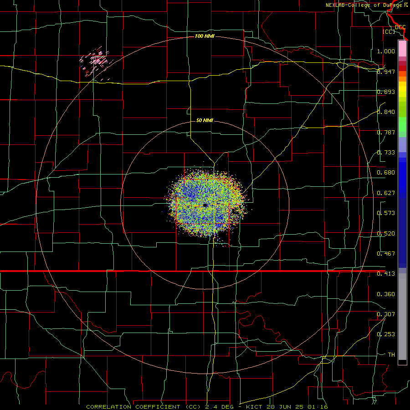Click the 'TH' threshold label on the legend
Image resolution: width=410 pixels, height=410 pixels.
[391, 355]
